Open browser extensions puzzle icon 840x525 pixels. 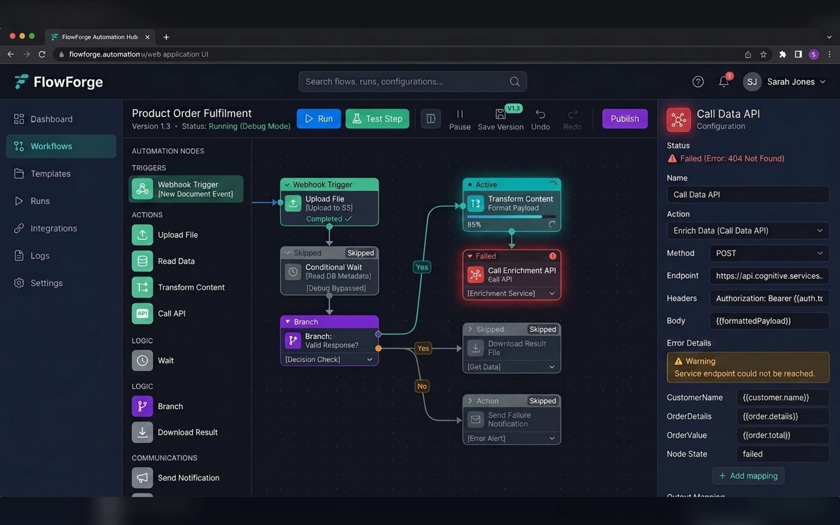point(783,54)
